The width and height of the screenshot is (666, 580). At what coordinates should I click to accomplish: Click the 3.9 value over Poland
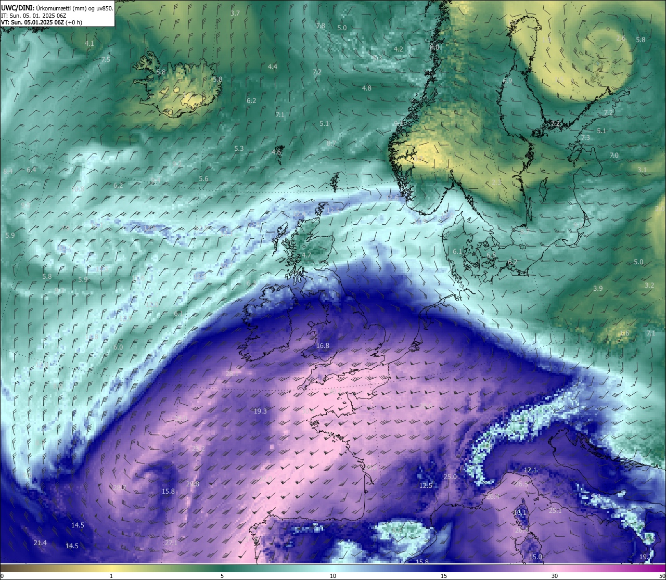(x=598, y=289)
